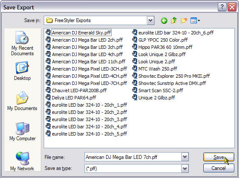Open the View menu icon
Screen dimensions: 239x178
point(195,20)
